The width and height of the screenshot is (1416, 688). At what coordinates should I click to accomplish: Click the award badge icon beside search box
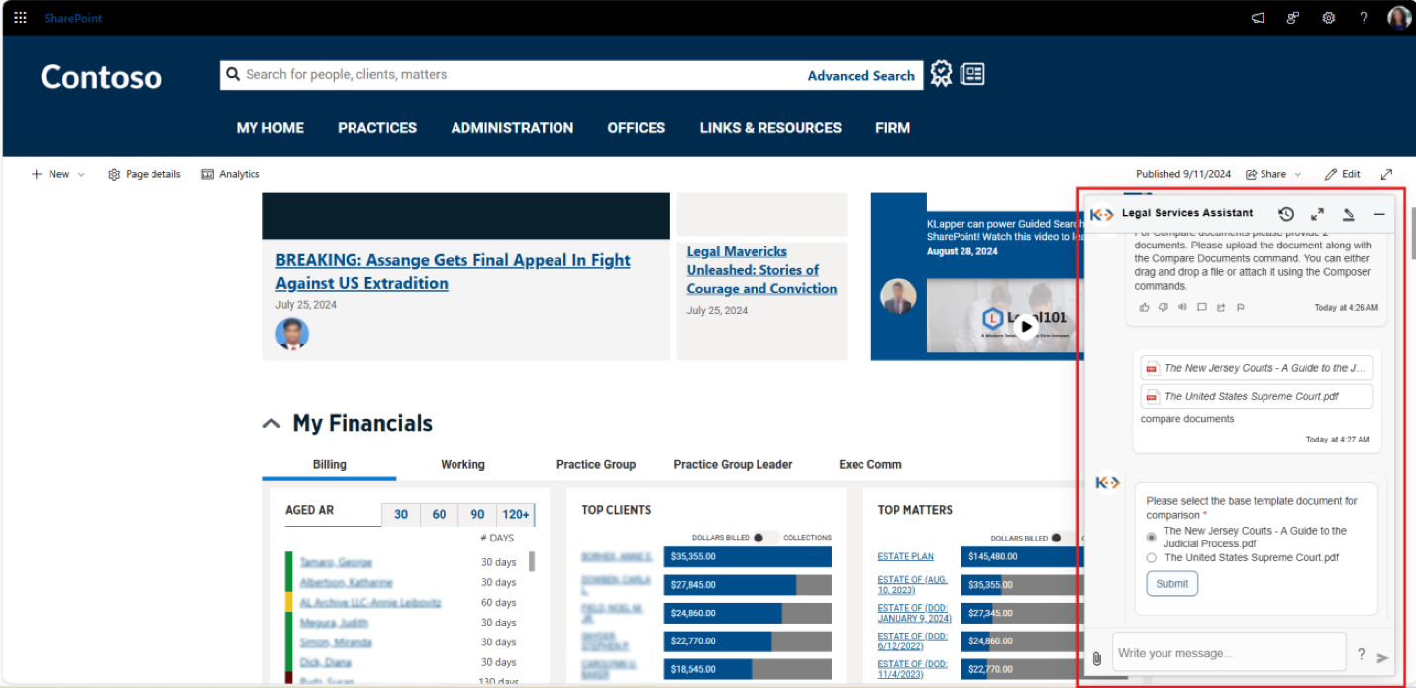[x=942, y=74]
